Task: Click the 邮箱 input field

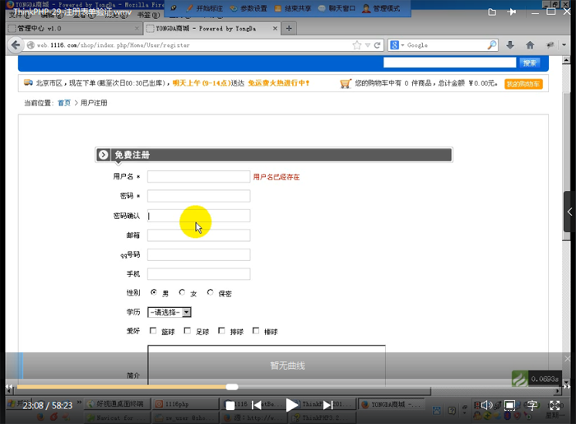Action: tap(199, 235)
